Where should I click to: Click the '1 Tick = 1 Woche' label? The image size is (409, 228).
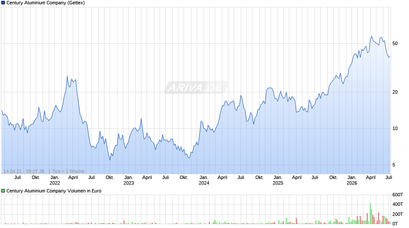pyautogui.click(x=66, y=171)
